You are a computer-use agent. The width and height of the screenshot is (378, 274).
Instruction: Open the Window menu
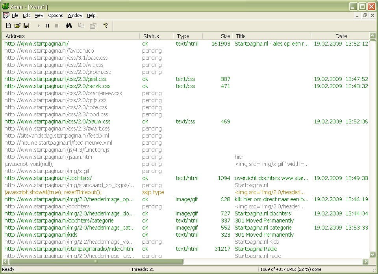pyautogui.click(x=75, y=15)
